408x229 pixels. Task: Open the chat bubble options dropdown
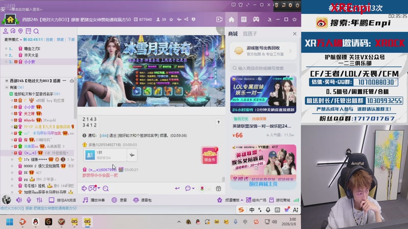193,188
